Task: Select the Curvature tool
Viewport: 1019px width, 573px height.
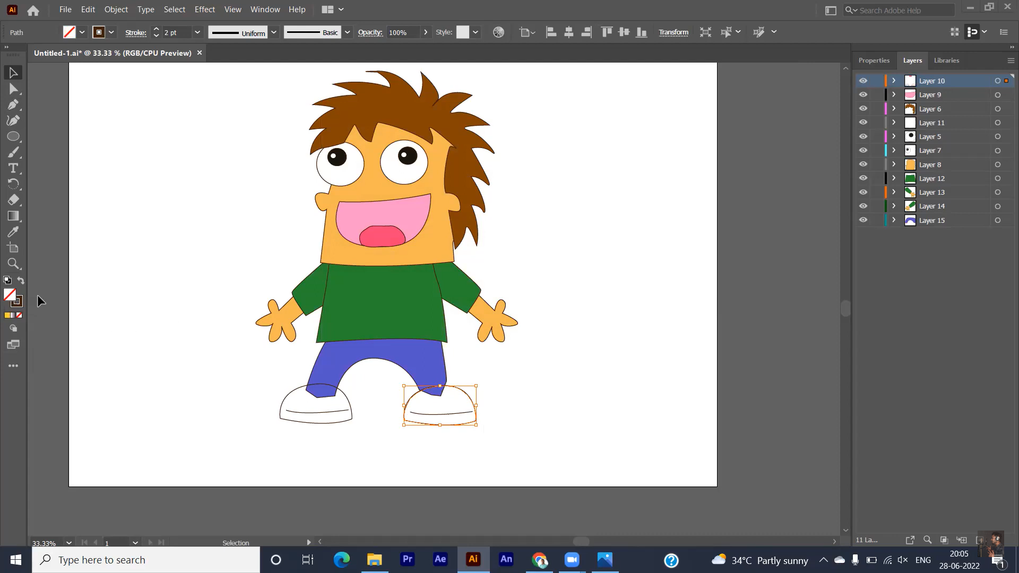Action: (x=13, y=120)
